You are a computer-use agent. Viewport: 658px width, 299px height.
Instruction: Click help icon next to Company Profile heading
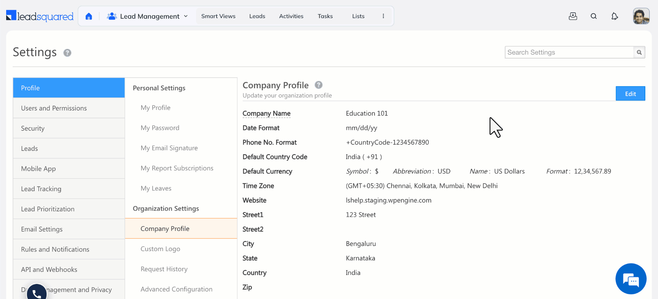tap(318, 85)
